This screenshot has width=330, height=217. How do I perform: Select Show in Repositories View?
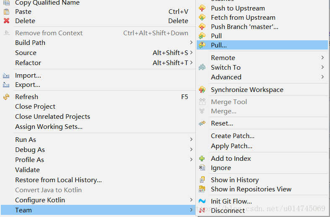pyautogui.click(x=262, y=189)
